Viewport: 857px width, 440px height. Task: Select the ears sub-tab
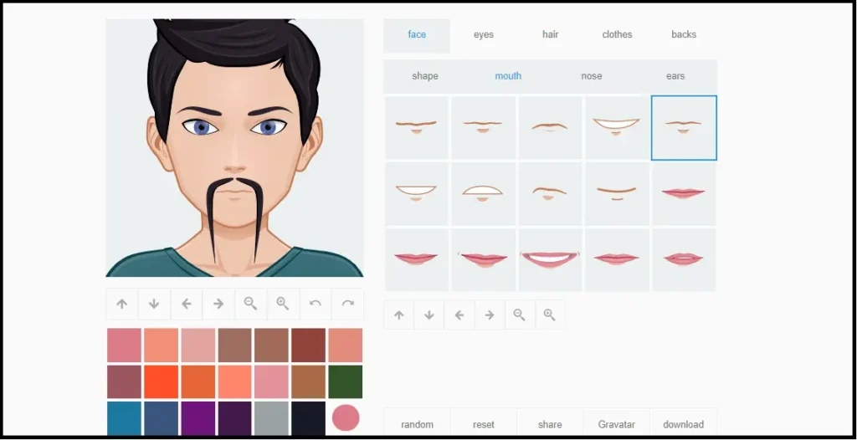tap(675, 76)
